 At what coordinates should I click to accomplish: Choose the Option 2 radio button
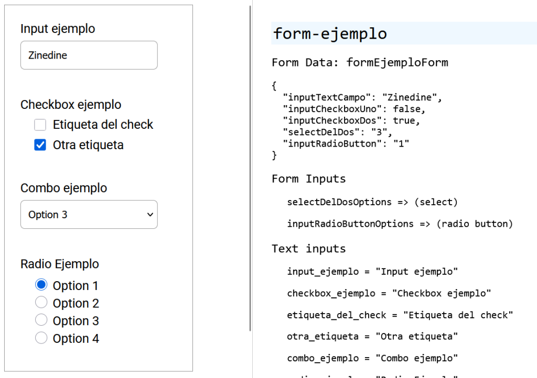(41, 303)
